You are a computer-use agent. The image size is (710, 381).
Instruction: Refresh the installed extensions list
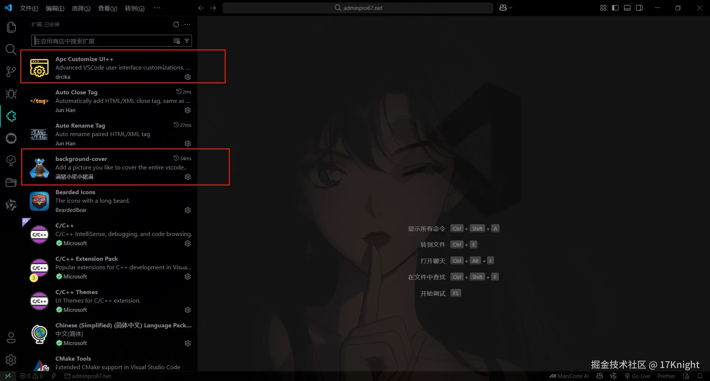(x=176, y=24)
